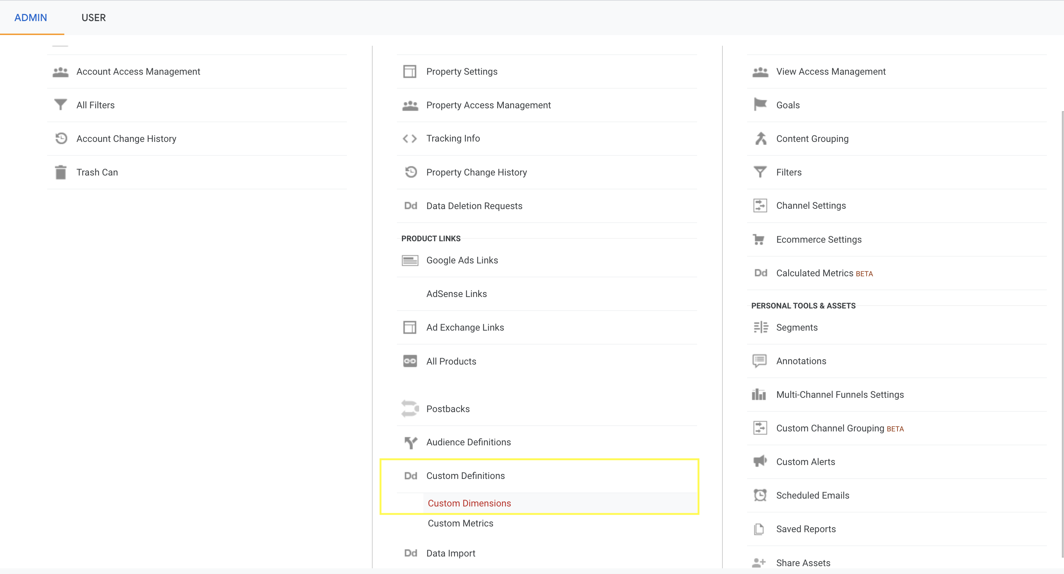
Task: Click the Ad Exchange Links layout icon
Action: tap(409, 327)
